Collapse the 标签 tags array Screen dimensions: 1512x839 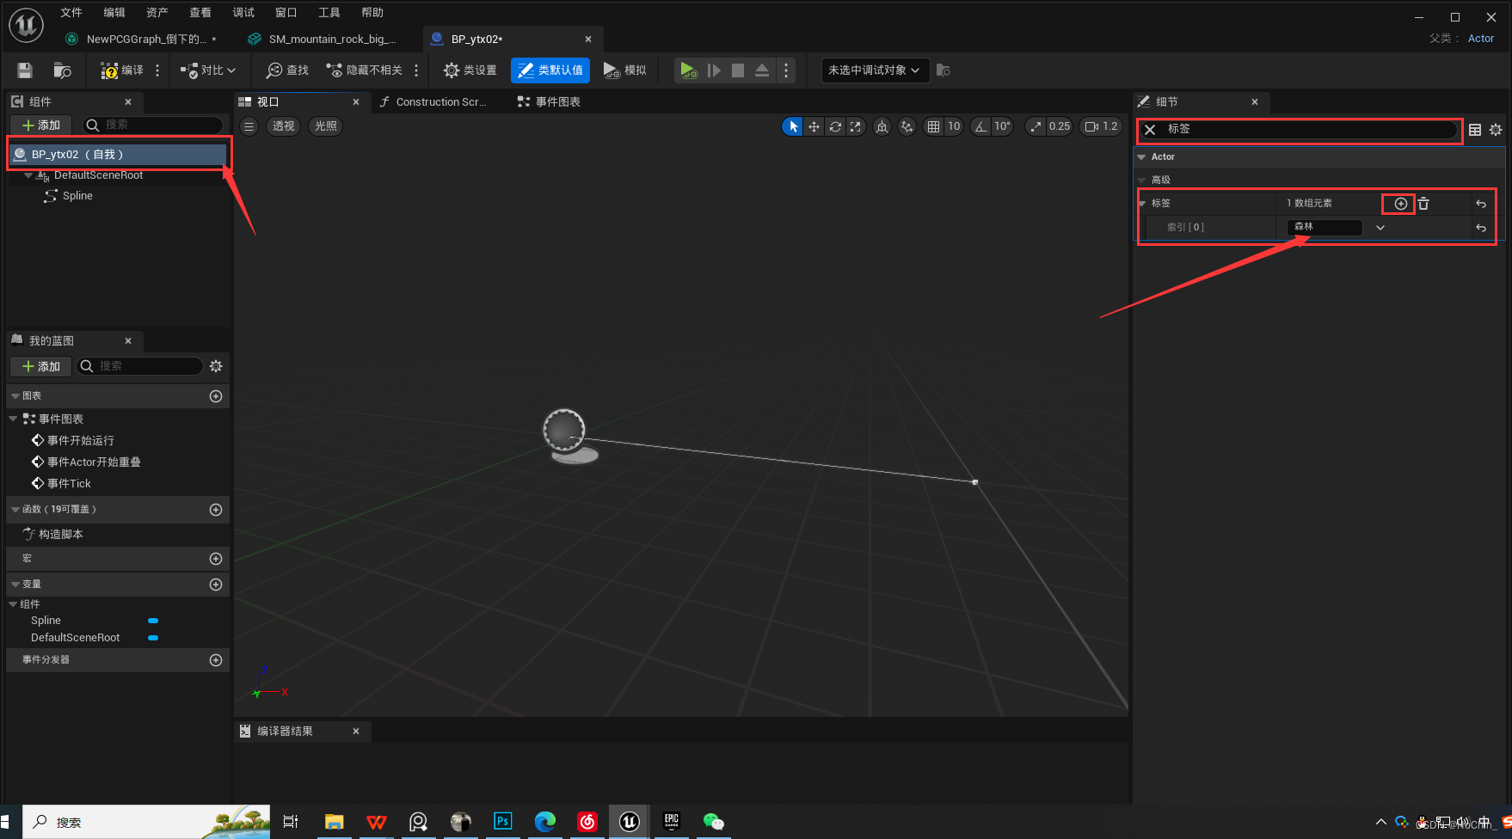tap(1142, 204)
